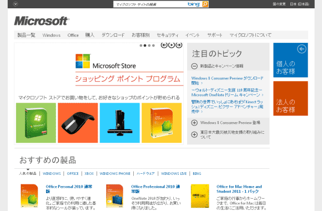Select the XBOX product tab
This screenshot has width=322, height=211.
[89, 174]
